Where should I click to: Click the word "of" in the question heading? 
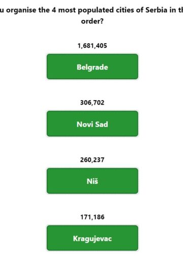click(140, 10)
